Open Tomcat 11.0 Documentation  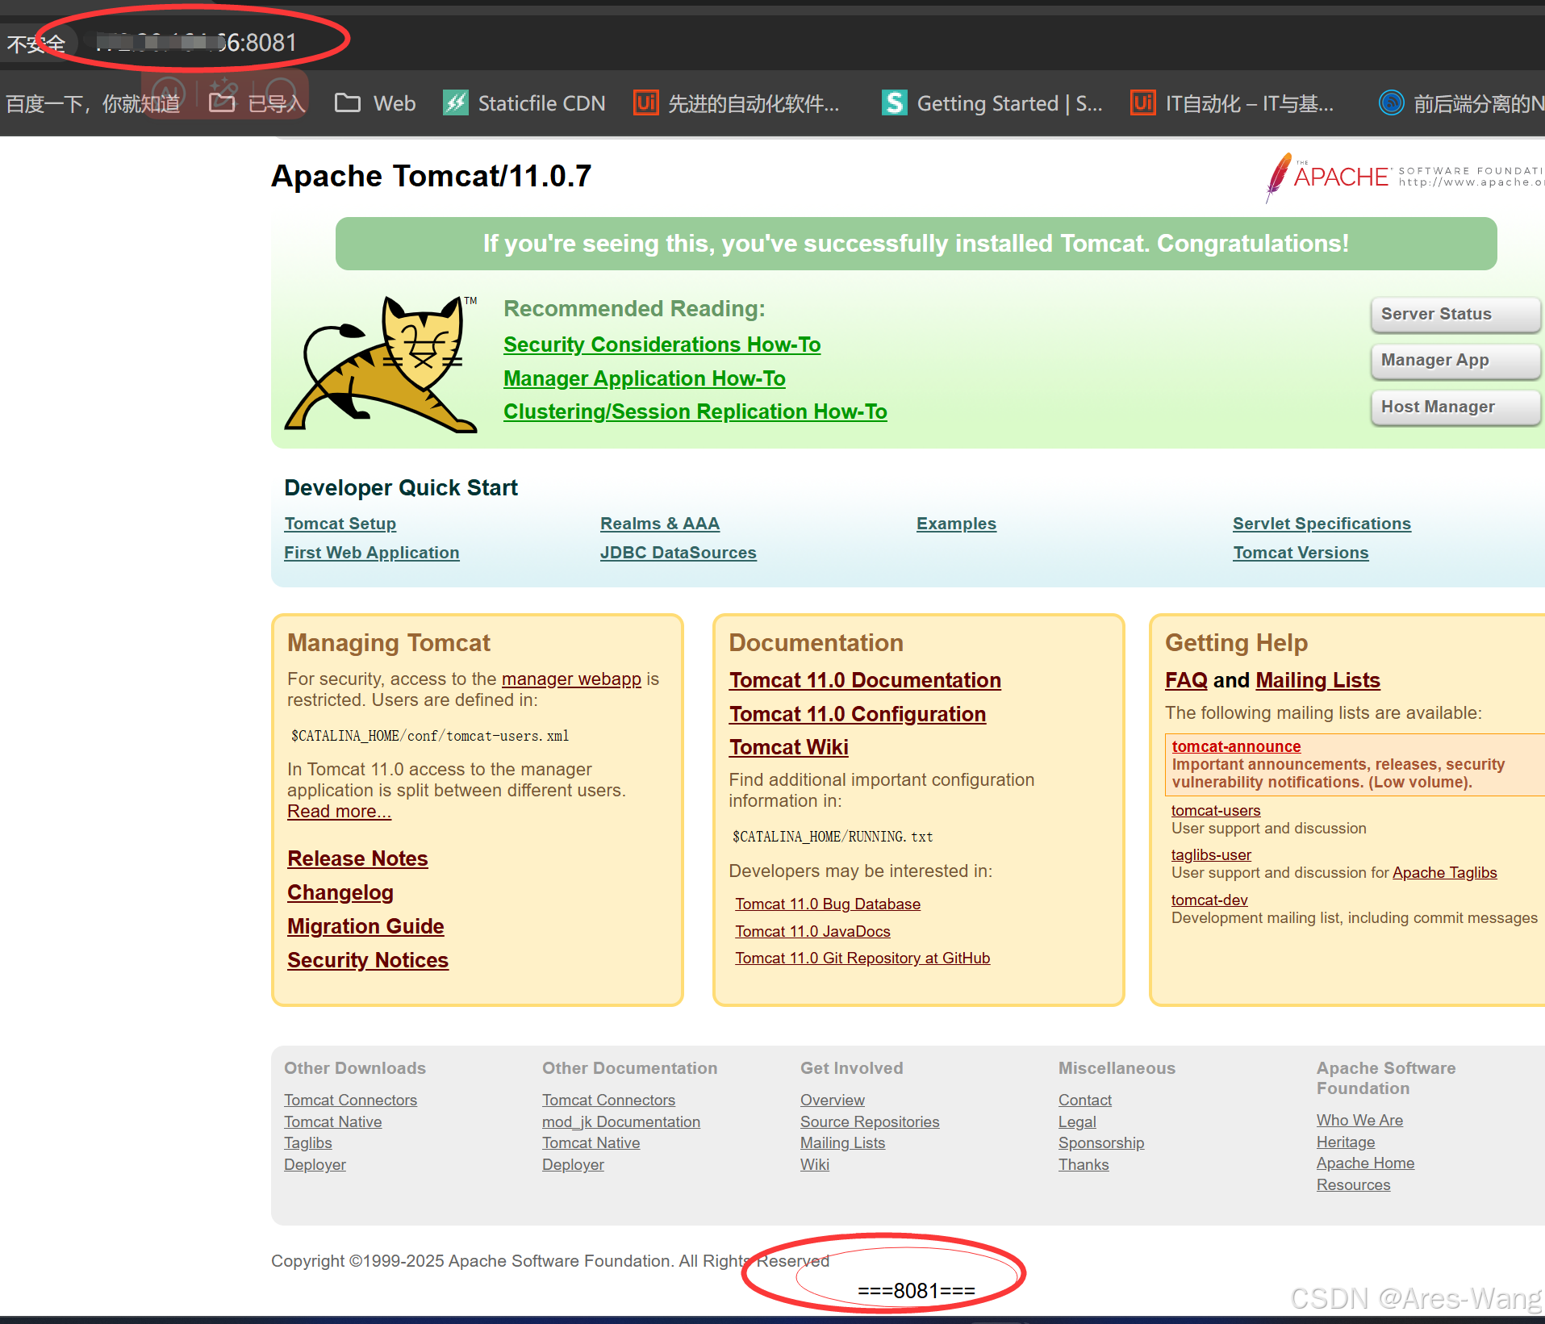[x=865, y=680]
